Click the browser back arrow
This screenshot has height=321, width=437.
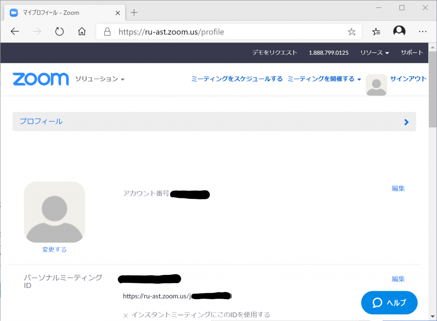click(15, 32)
